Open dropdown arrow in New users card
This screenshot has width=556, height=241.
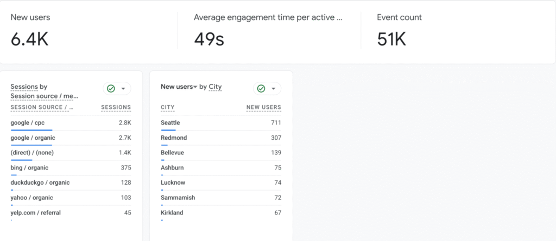273,89
